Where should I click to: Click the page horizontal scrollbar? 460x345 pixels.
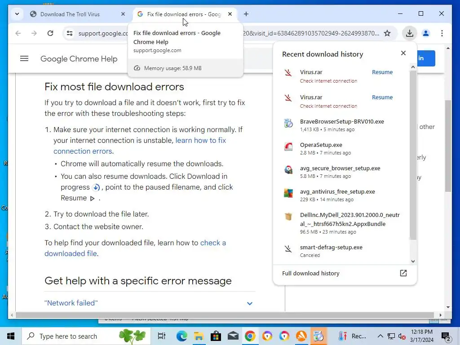point(225,315)
